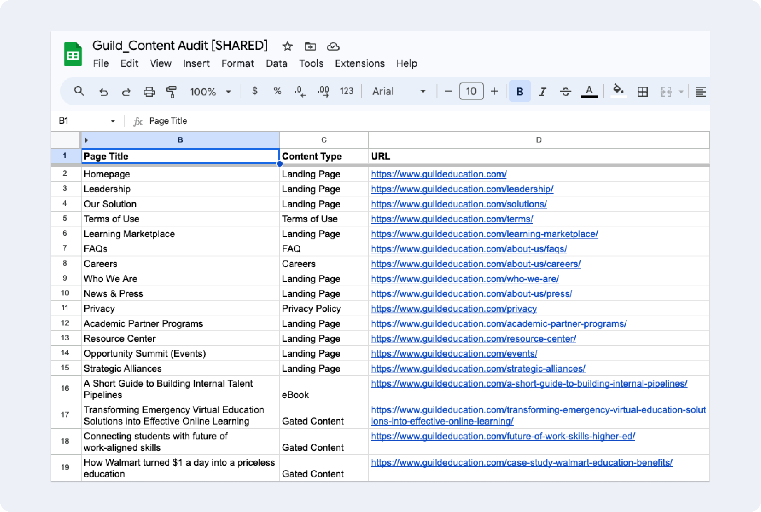
Task: Open the guildeducation.com/solutions/ link
Action: click(459, 204)
